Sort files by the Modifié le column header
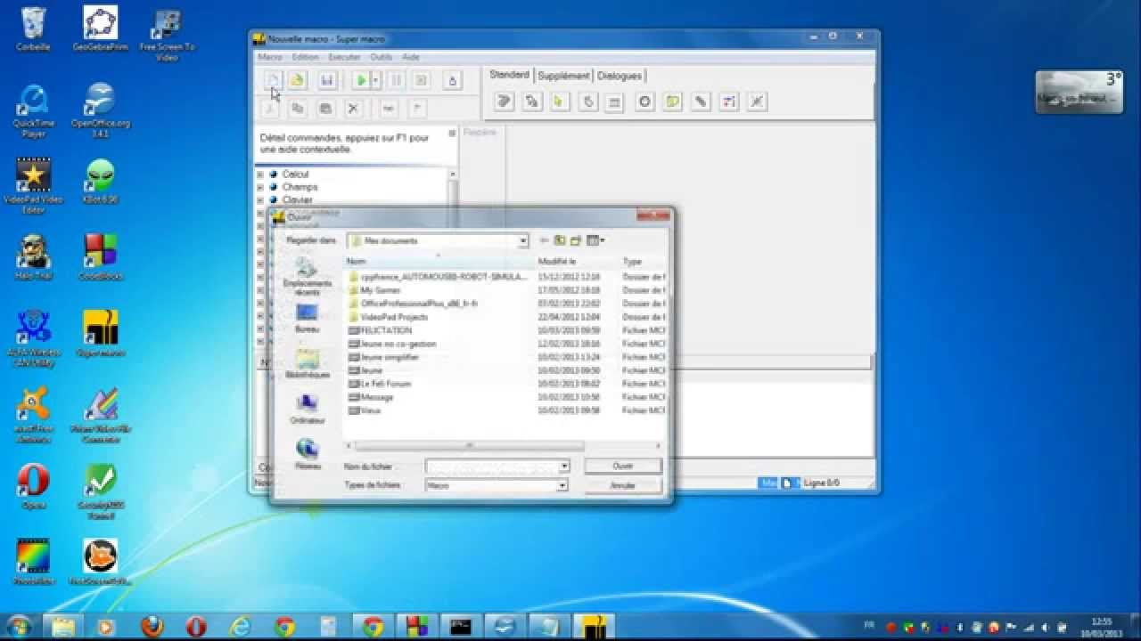The image size is (1141, 641). point(577,262)
